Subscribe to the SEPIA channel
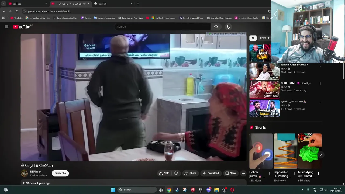 click(60, 173)
